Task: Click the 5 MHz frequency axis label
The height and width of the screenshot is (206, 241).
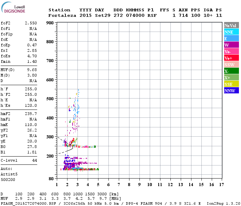Action: point(98,185)
